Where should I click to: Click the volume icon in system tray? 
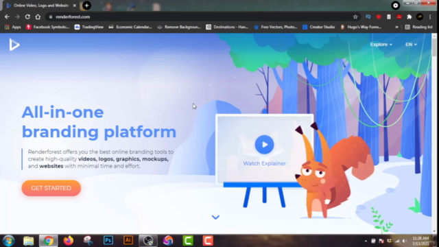click(405, 241)
